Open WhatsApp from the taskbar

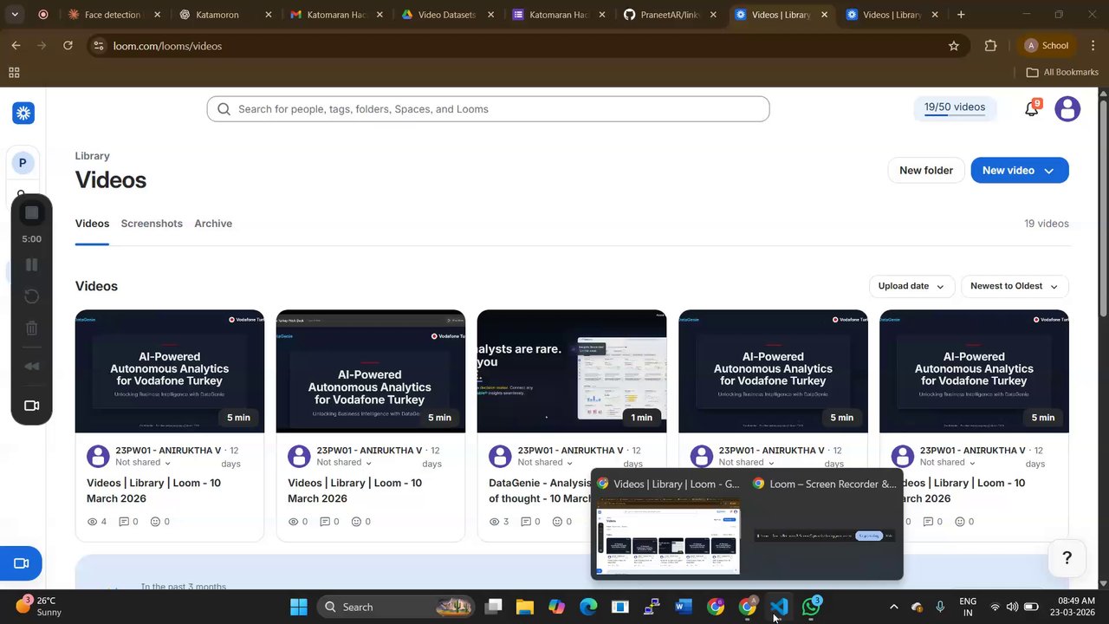click(811, 607)
